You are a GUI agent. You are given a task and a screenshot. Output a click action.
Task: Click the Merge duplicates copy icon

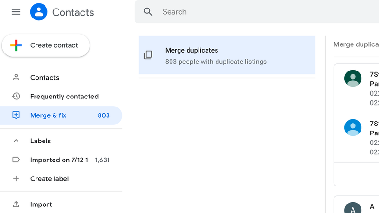[148, 55]
